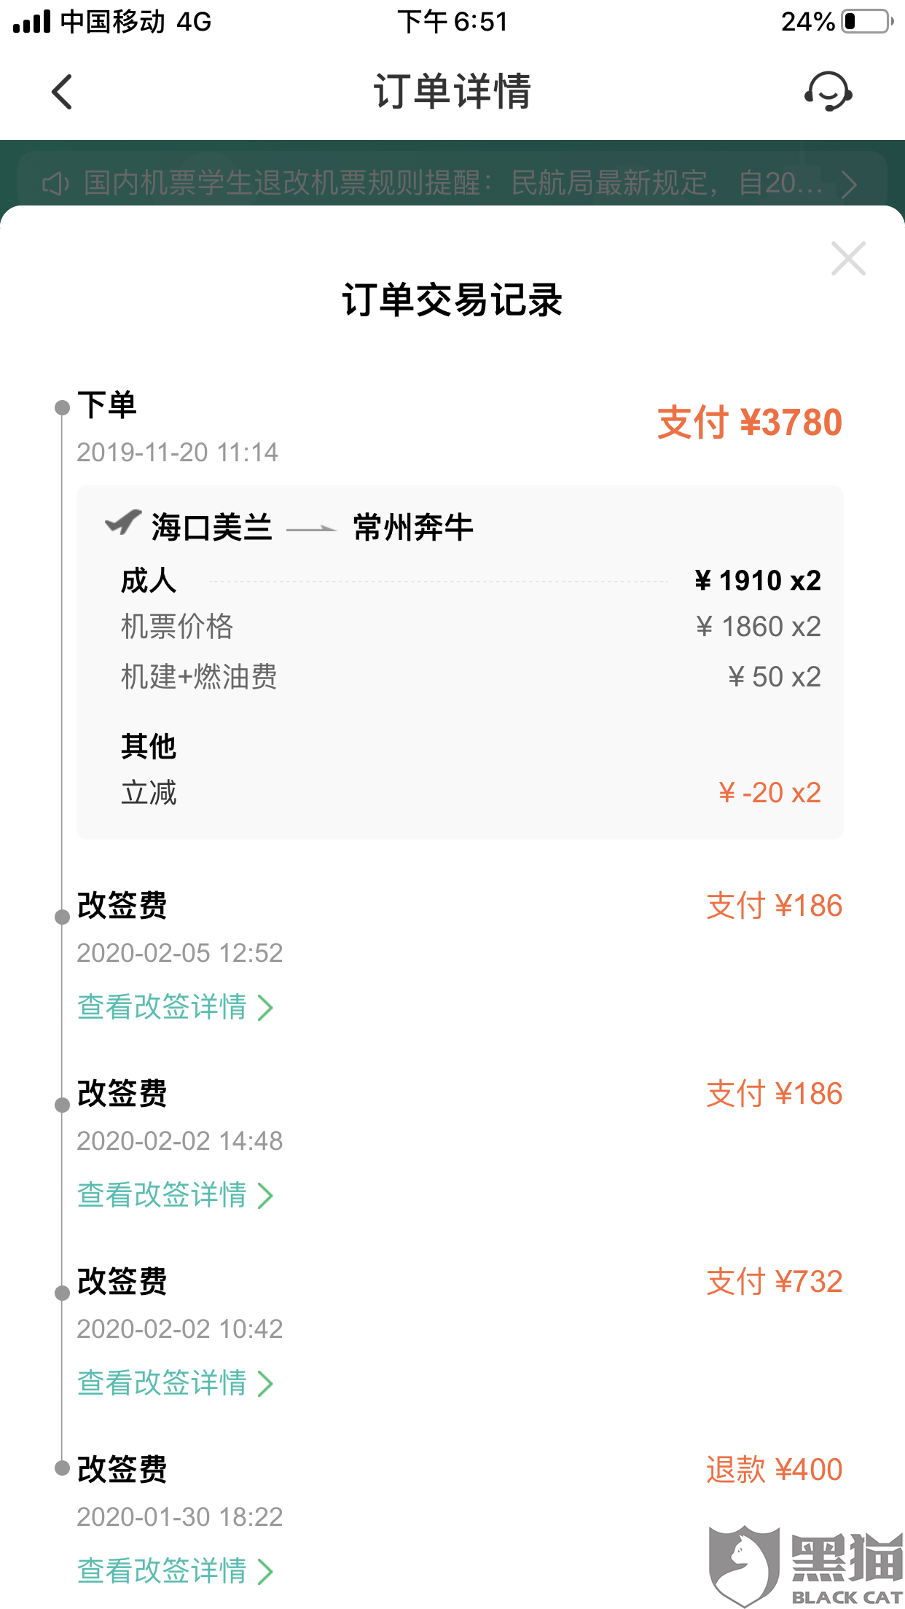905x1609 pixels.
Task: View 改签详情 for 2020-02-05 entry
Action: coord(175,1007)
